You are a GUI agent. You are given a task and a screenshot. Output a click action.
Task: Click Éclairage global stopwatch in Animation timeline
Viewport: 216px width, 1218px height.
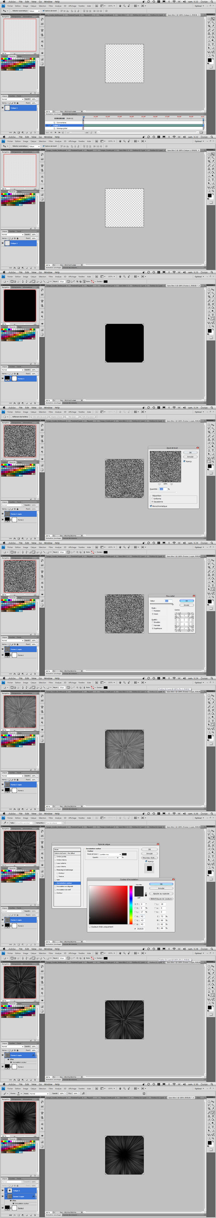click(x=55, y=128)
